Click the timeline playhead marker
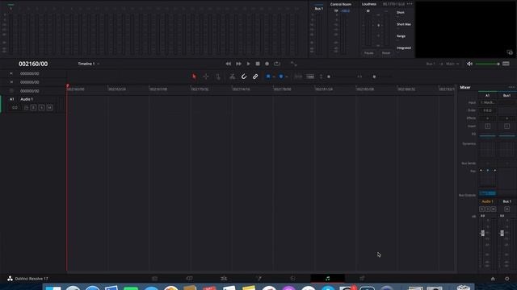Screen dimensions: 517x290 click(x=68, y=86)
